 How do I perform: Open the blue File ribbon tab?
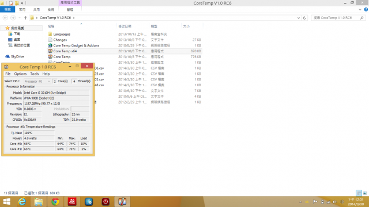[7, 10]
